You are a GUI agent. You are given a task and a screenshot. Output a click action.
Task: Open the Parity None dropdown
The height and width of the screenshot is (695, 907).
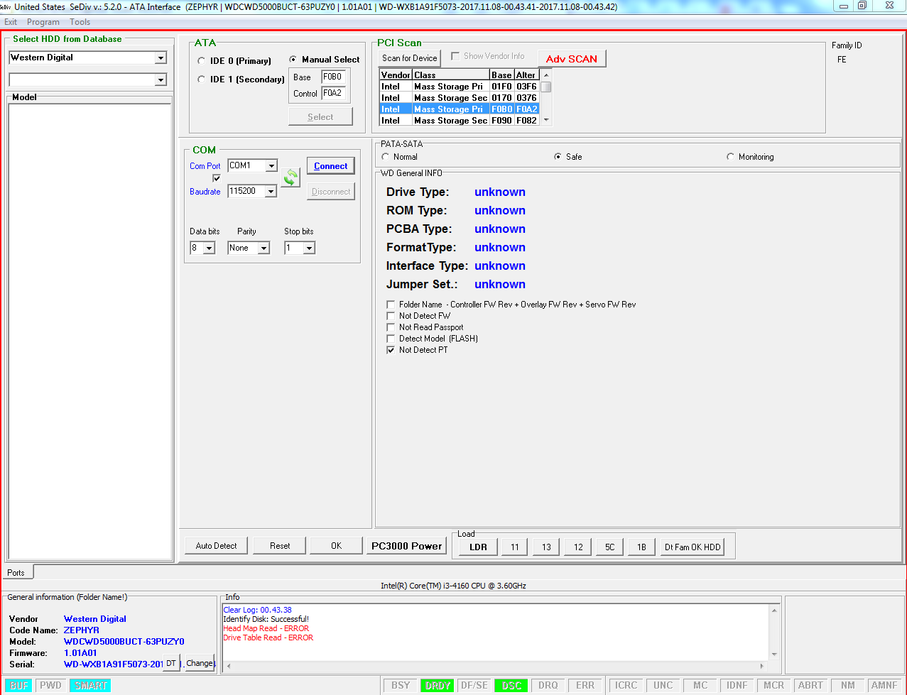point(264,248)
